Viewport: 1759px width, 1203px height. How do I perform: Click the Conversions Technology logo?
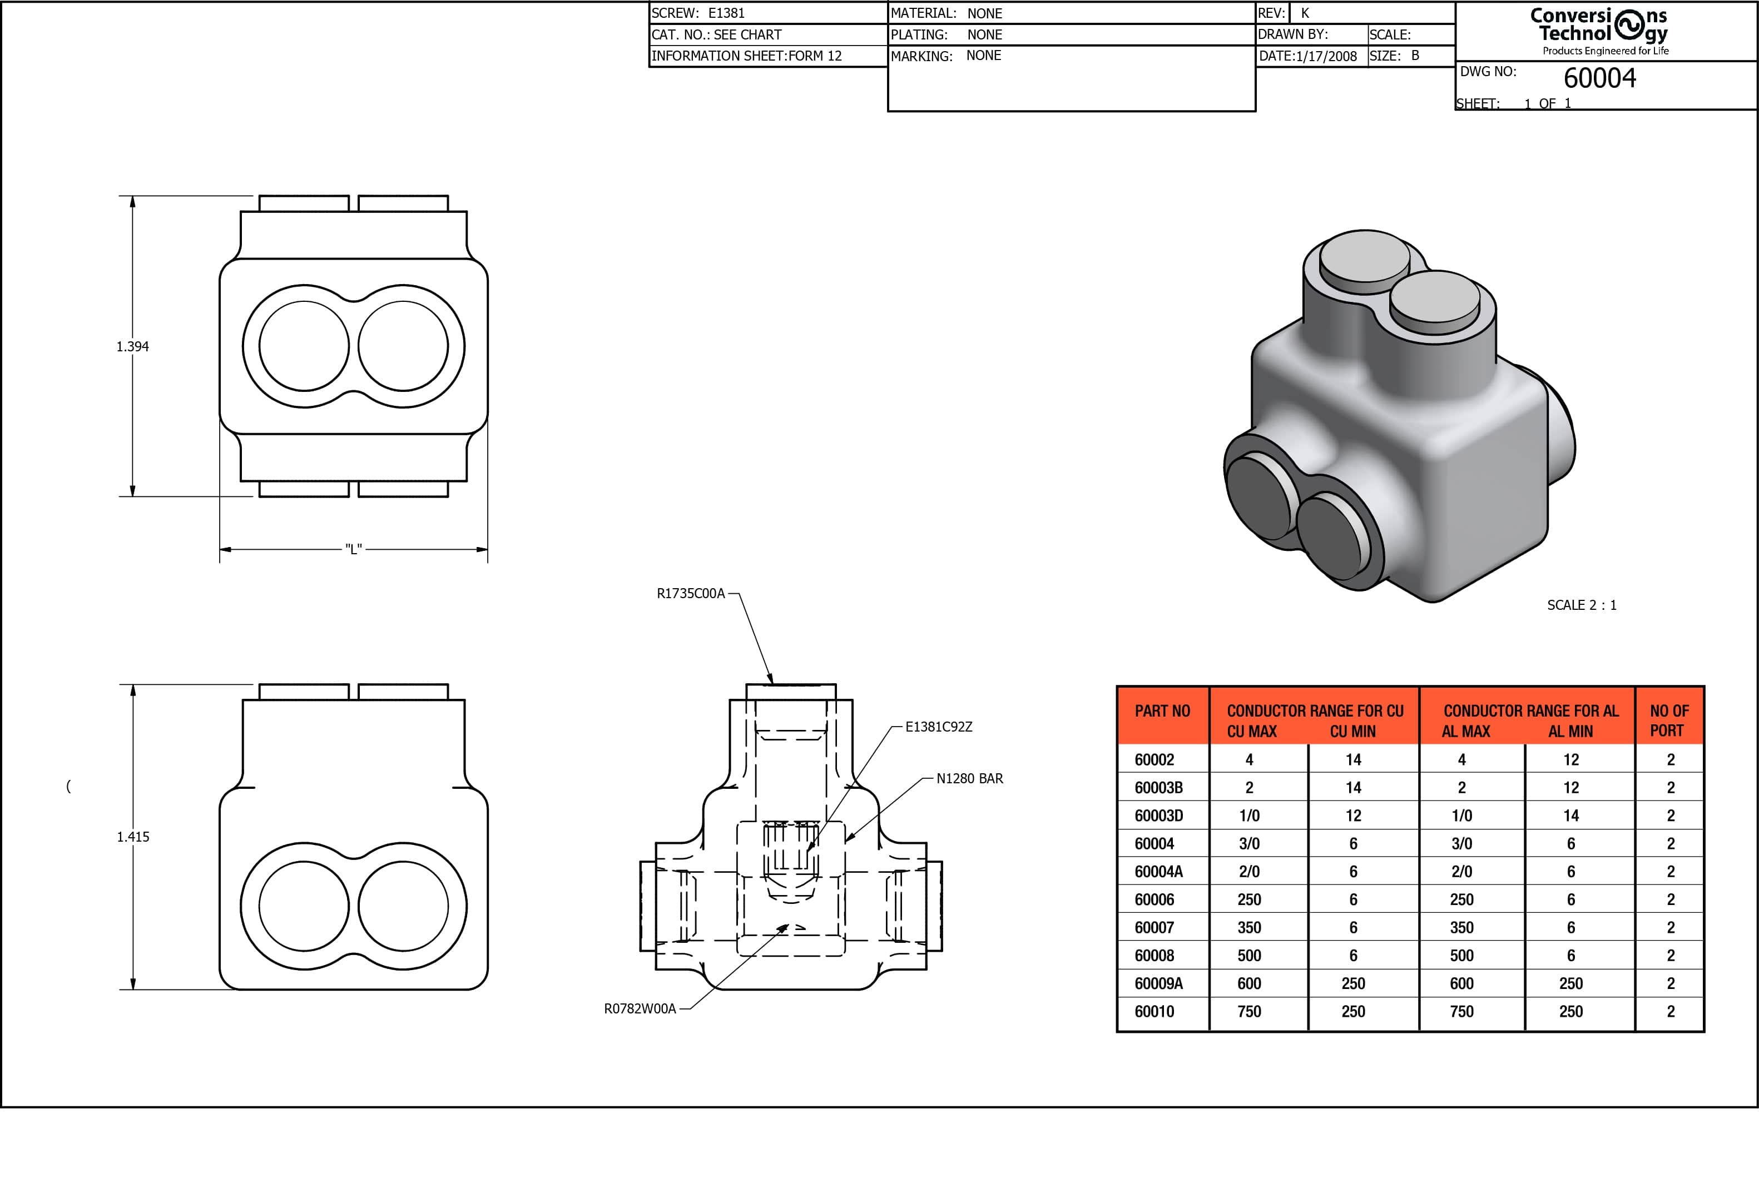point(1599,31)
